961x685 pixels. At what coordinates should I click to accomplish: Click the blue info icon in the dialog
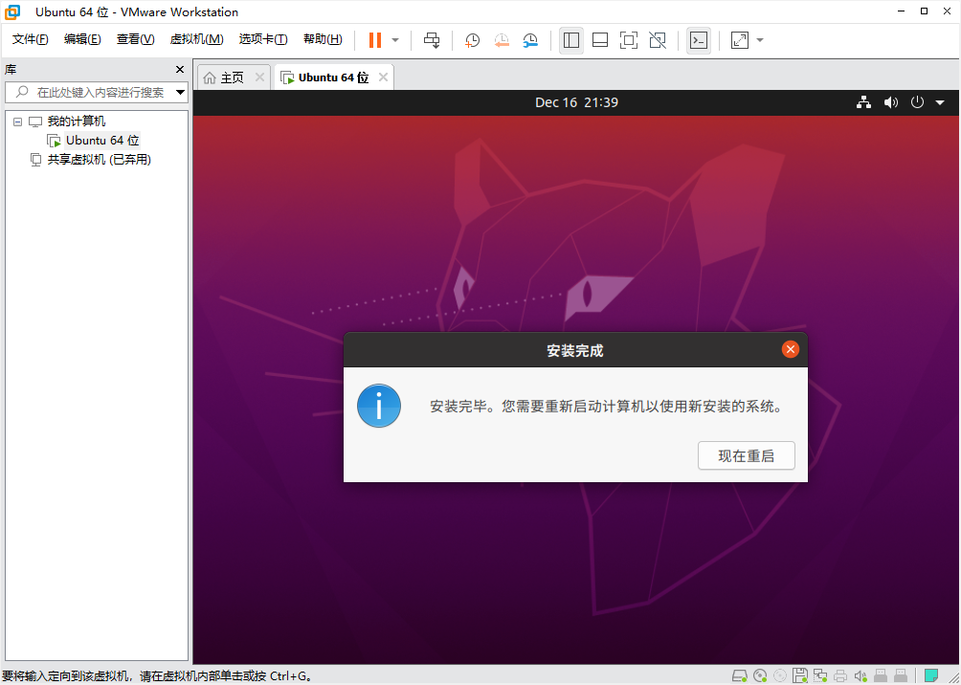379,406
